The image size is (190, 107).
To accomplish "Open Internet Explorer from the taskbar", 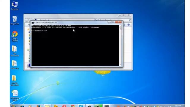I will [22, 106].
